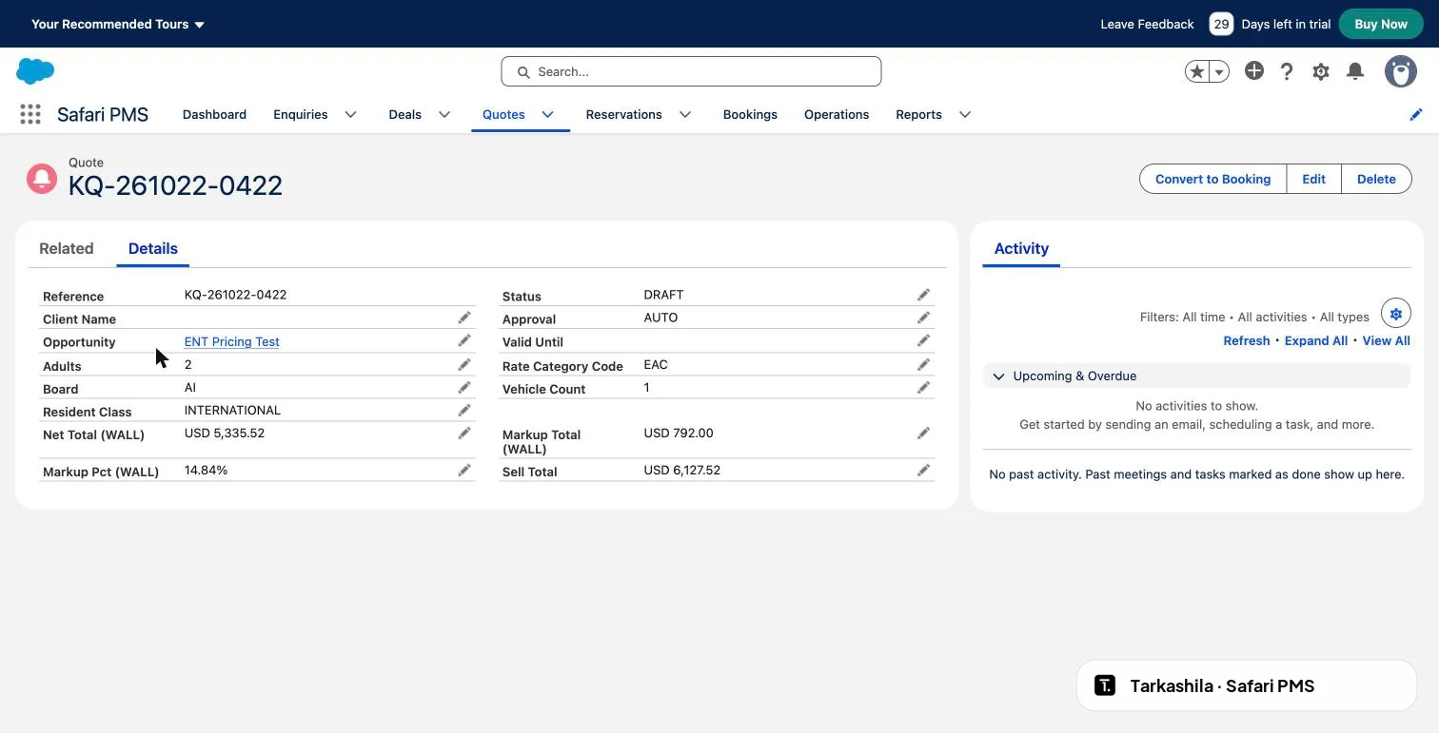Edit the Sell Total field pencil

coord(923,470)
